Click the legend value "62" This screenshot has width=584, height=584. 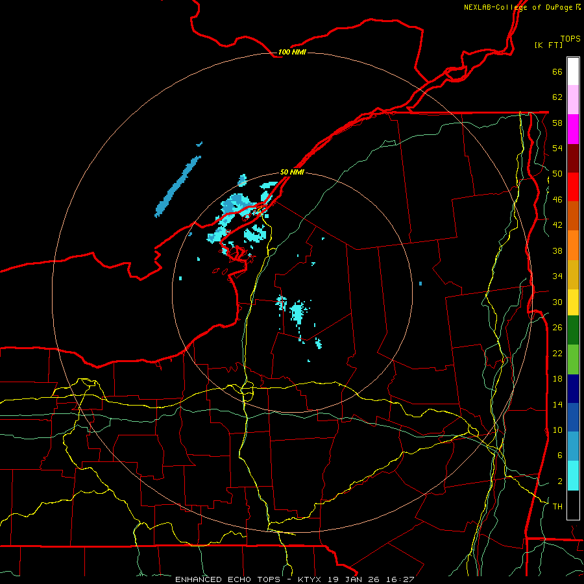coord(557,97)
